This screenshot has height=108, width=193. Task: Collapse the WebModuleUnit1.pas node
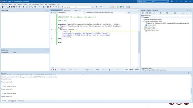pyautogui.click(x=143, y=29)
